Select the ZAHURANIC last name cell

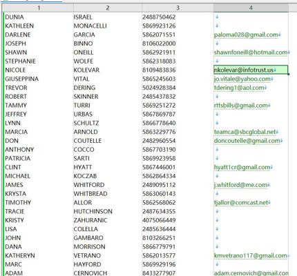point(108,220)
